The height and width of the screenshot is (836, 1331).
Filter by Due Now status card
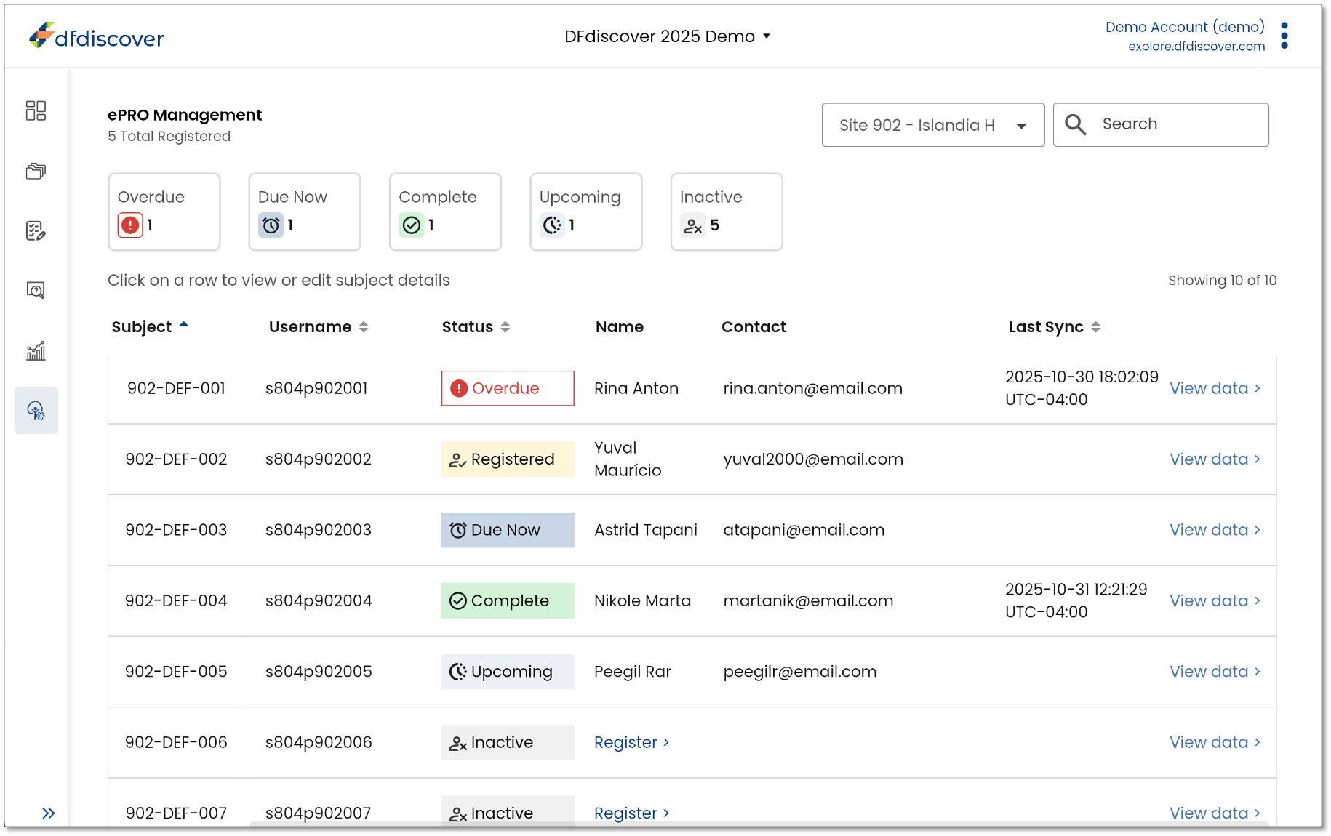point(304,212)
